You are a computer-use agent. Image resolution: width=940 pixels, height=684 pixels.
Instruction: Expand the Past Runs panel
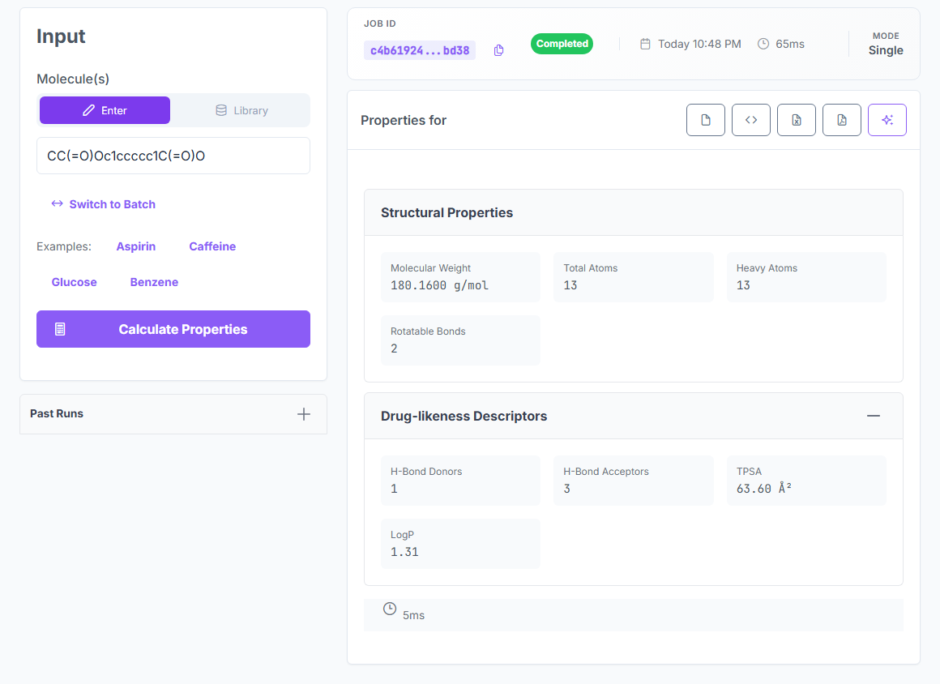click(x=304, y=414)
